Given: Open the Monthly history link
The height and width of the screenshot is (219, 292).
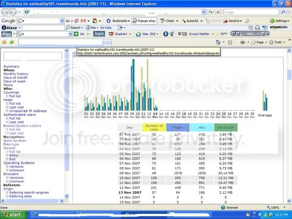Looking at the screenshot, I should [16, 74].
